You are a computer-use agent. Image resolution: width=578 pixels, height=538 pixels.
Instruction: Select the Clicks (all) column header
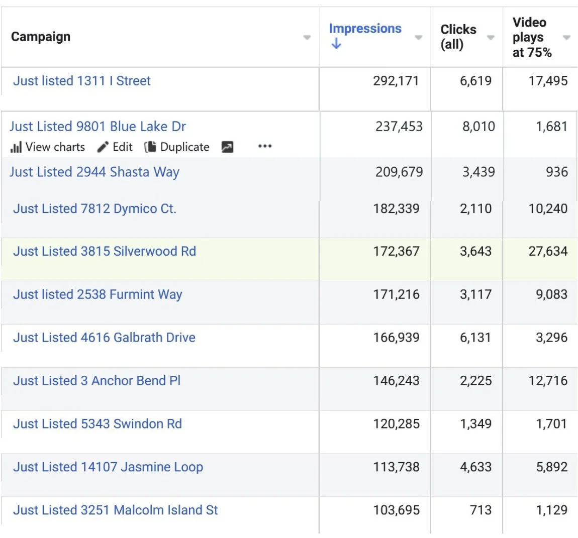[458, 37]
